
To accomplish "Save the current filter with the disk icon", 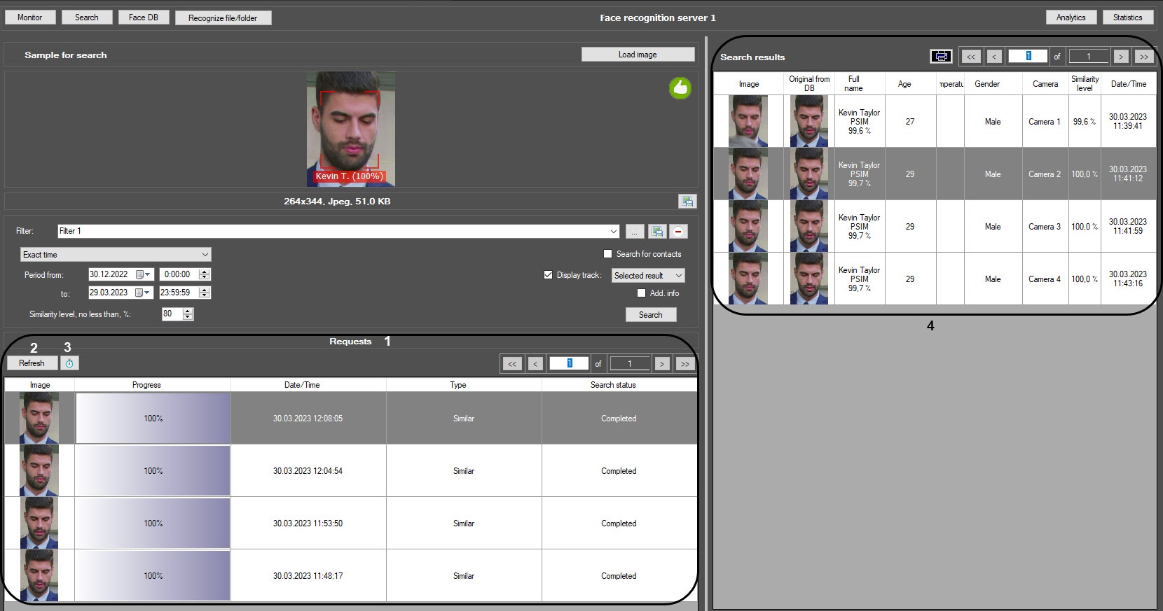I will [x=656, y=231].
